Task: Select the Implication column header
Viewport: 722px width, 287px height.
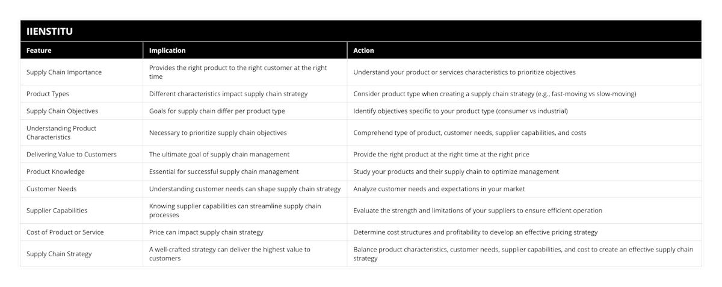Action: pos(167,51)
